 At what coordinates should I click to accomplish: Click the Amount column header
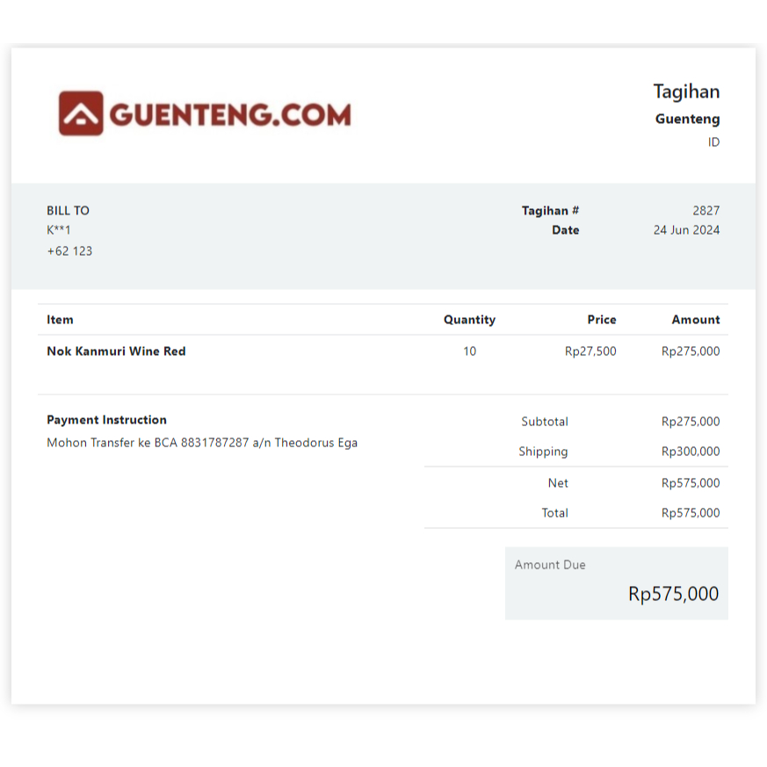click(x=695, y=320)
